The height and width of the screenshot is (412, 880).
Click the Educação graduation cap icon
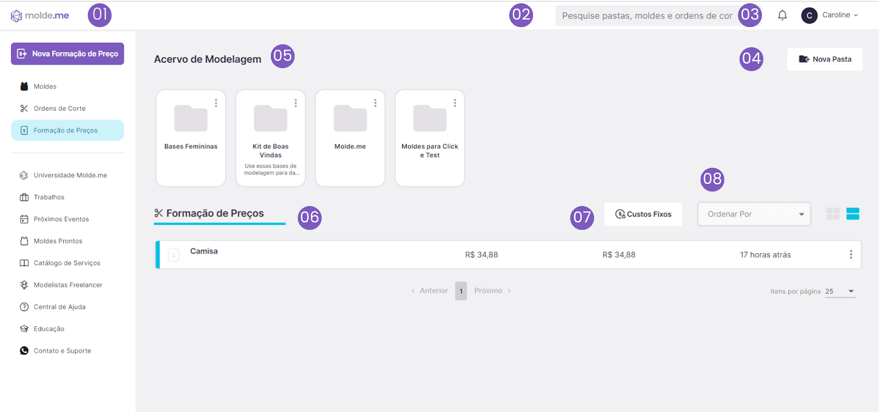(x=24, y=329)
